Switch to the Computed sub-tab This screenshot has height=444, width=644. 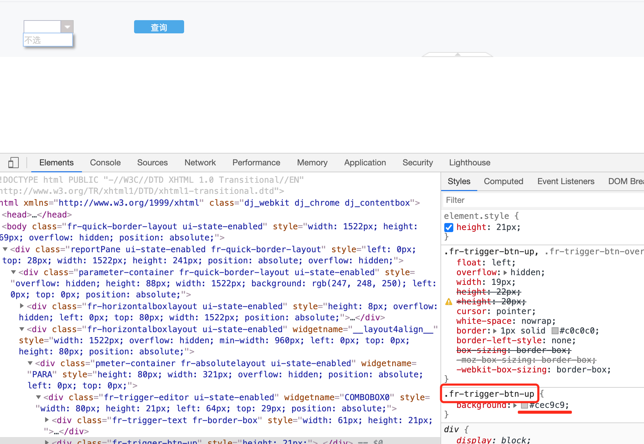(503, 181)
